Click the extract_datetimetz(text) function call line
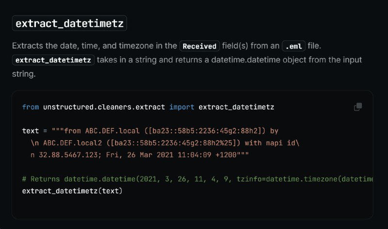388x229 pixels. click(72, 191)
